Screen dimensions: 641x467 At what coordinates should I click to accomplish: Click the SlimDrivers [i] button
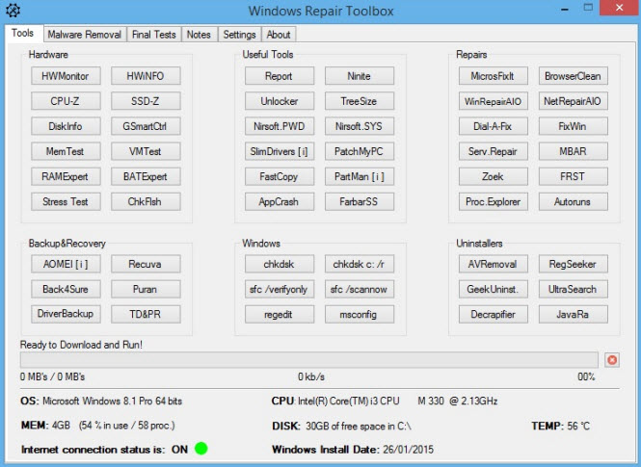point(280,151)
